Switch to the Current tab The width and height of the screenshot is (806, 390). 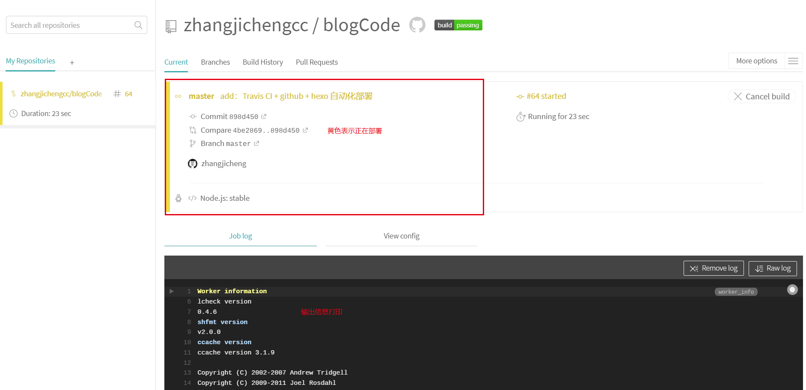(x=176, y=62)
